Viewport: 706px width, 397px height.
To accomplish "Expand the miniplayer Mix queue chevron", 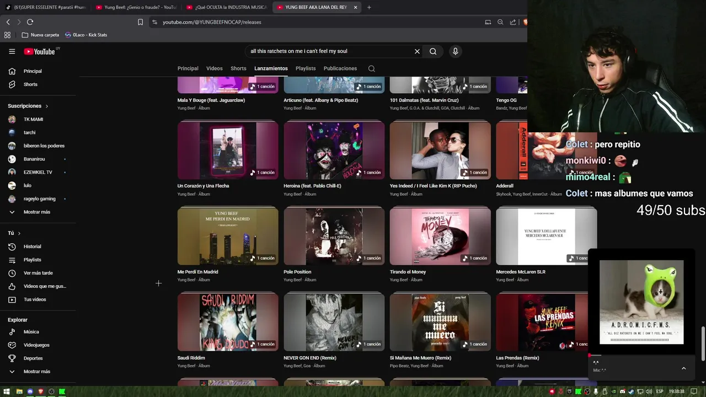I will click(x=683, y=368).
